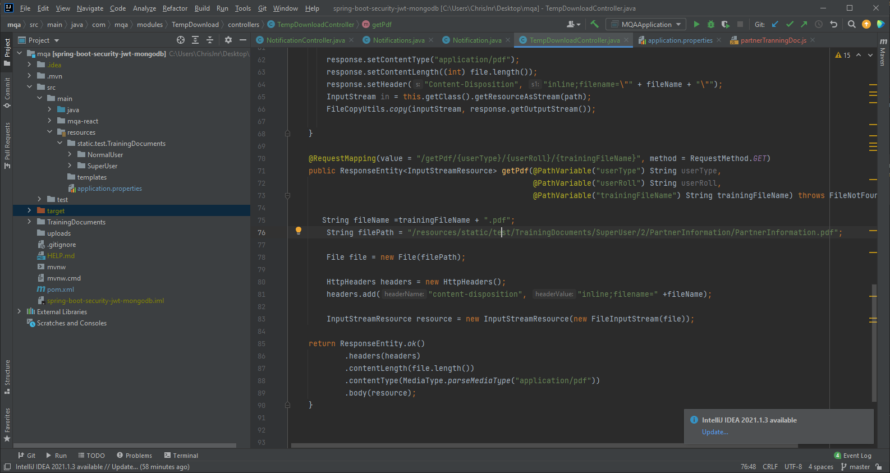Expand All icon in Project panel
This screenshot has width=890, height=473.
point(195,40)
